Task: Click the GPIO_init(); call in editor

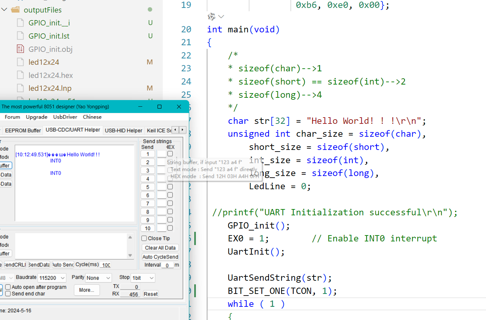Action: point(259,226)
